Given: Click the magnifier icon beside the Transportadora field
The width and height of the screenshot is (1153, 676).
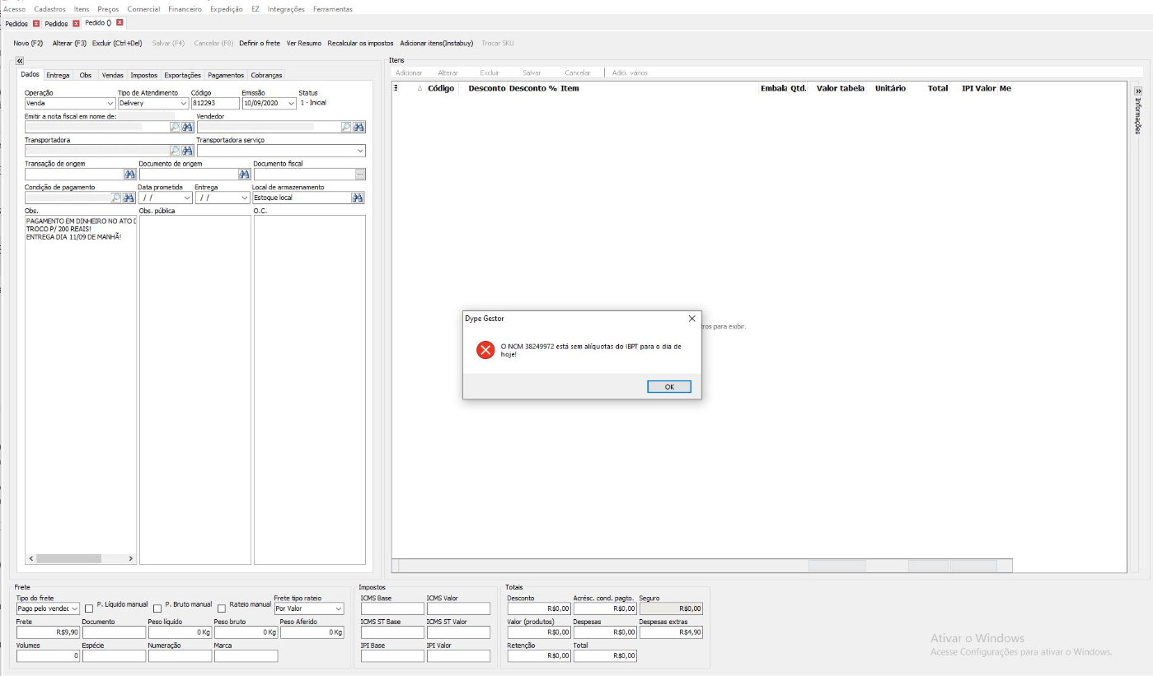Looking at the screenshot, I should (175, 151).
